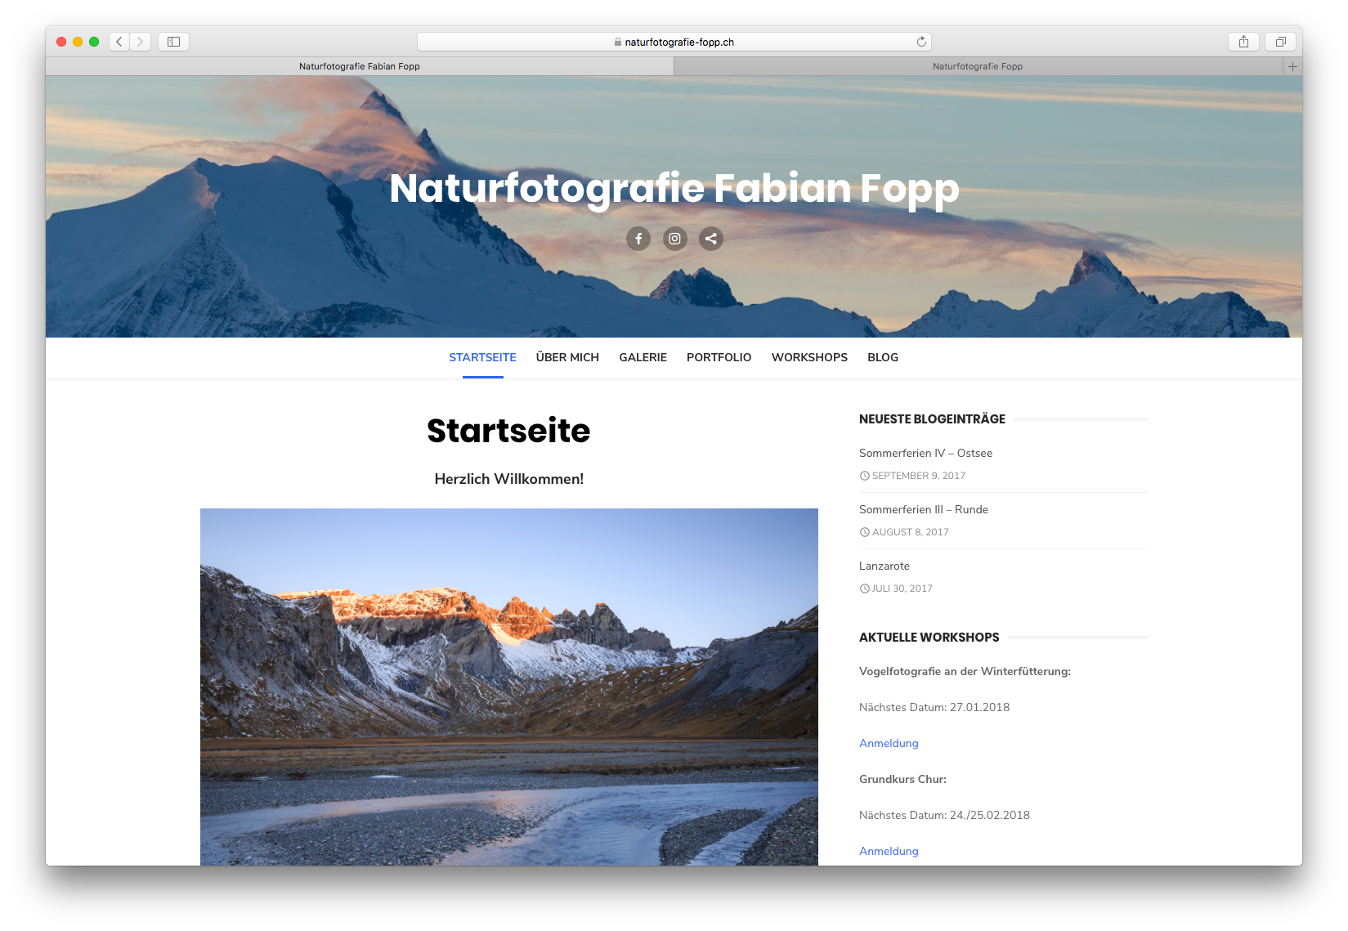Click the mountain river landscape photo
The image size is (1348, 931).
[x=508, y=687]
